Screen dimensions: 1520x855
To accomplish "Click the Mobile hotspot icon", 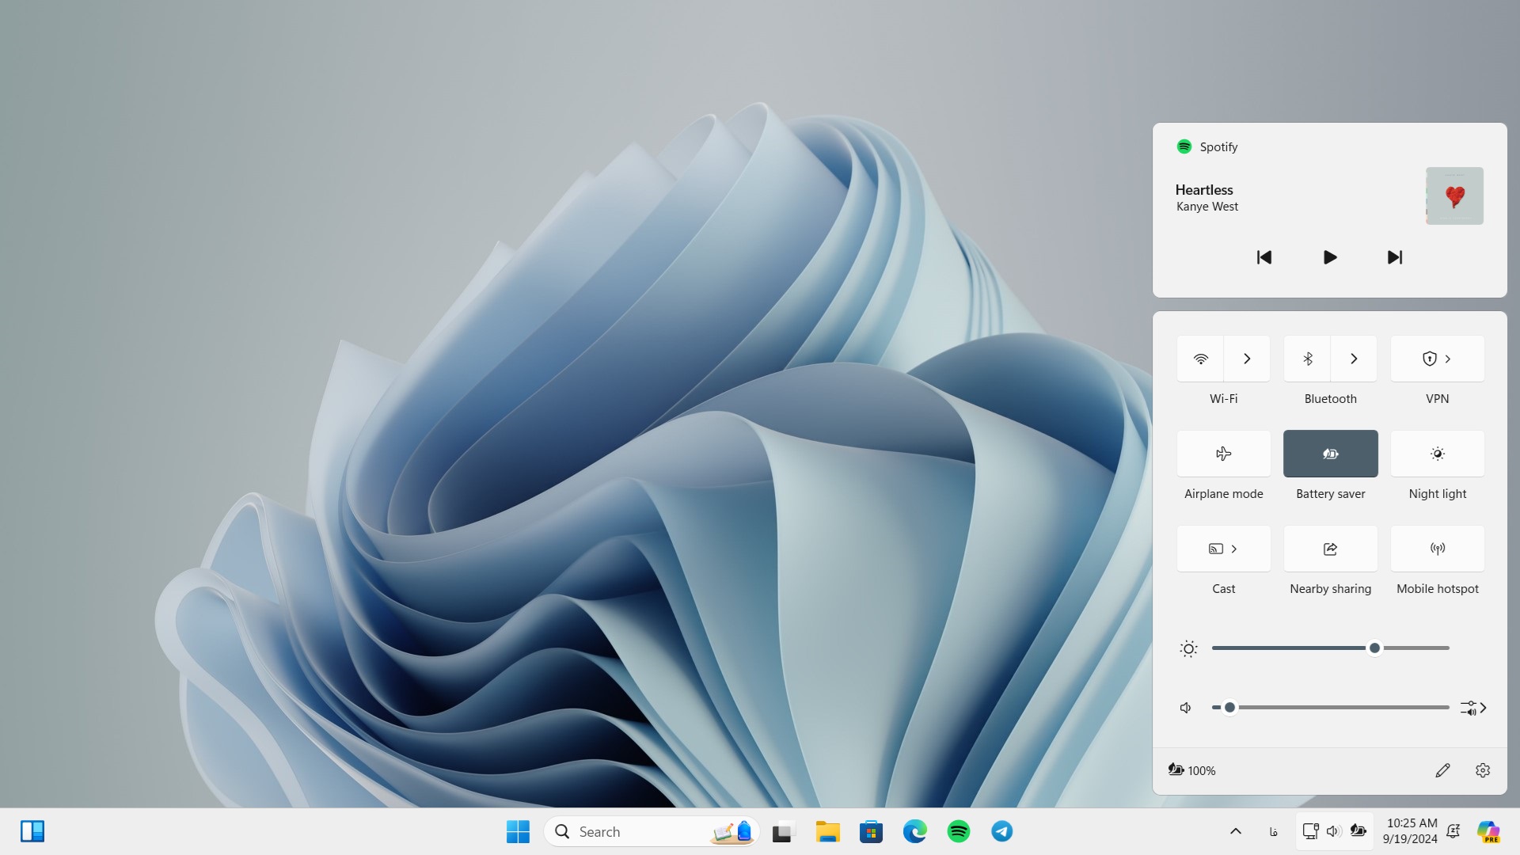I will 1438,548.
